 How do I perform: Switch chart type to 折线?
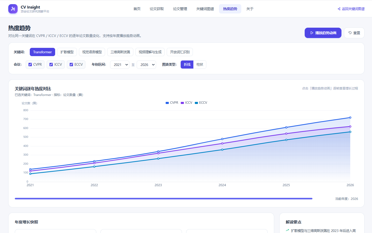tap(187, 65)
